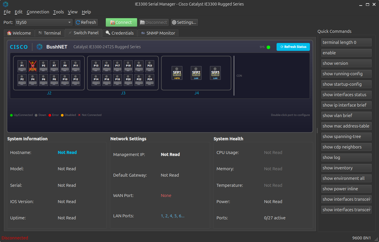Switch to the Terminal tab
The image size is (379, 242).
pos(49,33)
